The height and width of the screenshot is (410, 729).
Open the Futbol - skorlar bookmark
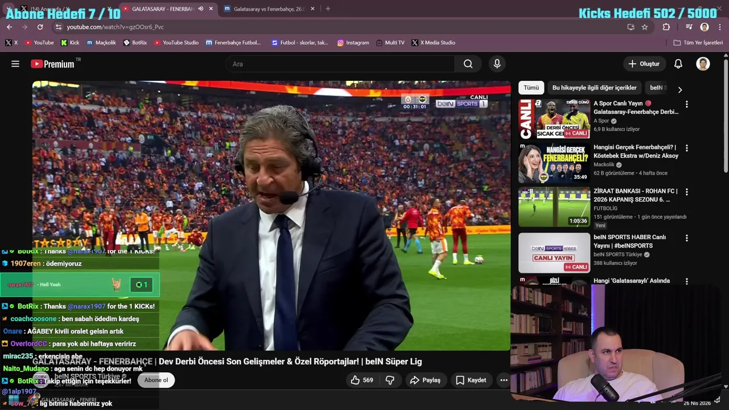pyautogui.click(x=300, y=43)
